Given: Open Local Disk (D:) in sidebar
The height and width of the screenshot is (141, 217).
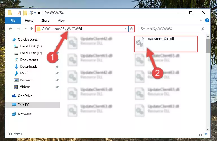Looking at the screenshot, I should coord(31,53).
